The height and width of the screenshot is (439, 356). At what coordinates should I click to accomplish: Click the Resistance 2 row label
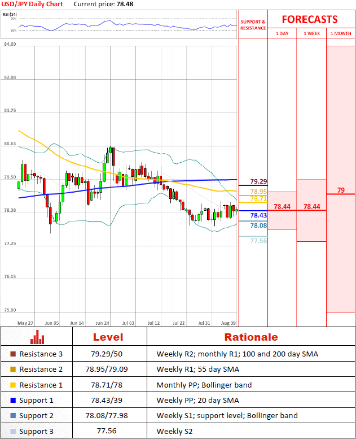click(41, 370)
